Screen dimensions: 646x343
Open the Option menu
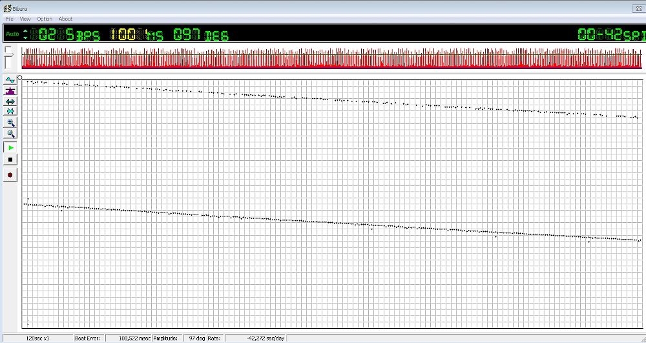point(45,19)
